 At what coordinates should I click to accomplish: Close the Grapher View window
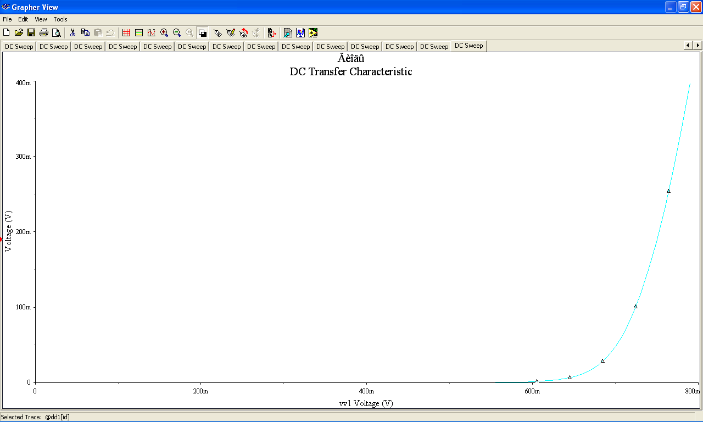[696, 7]
